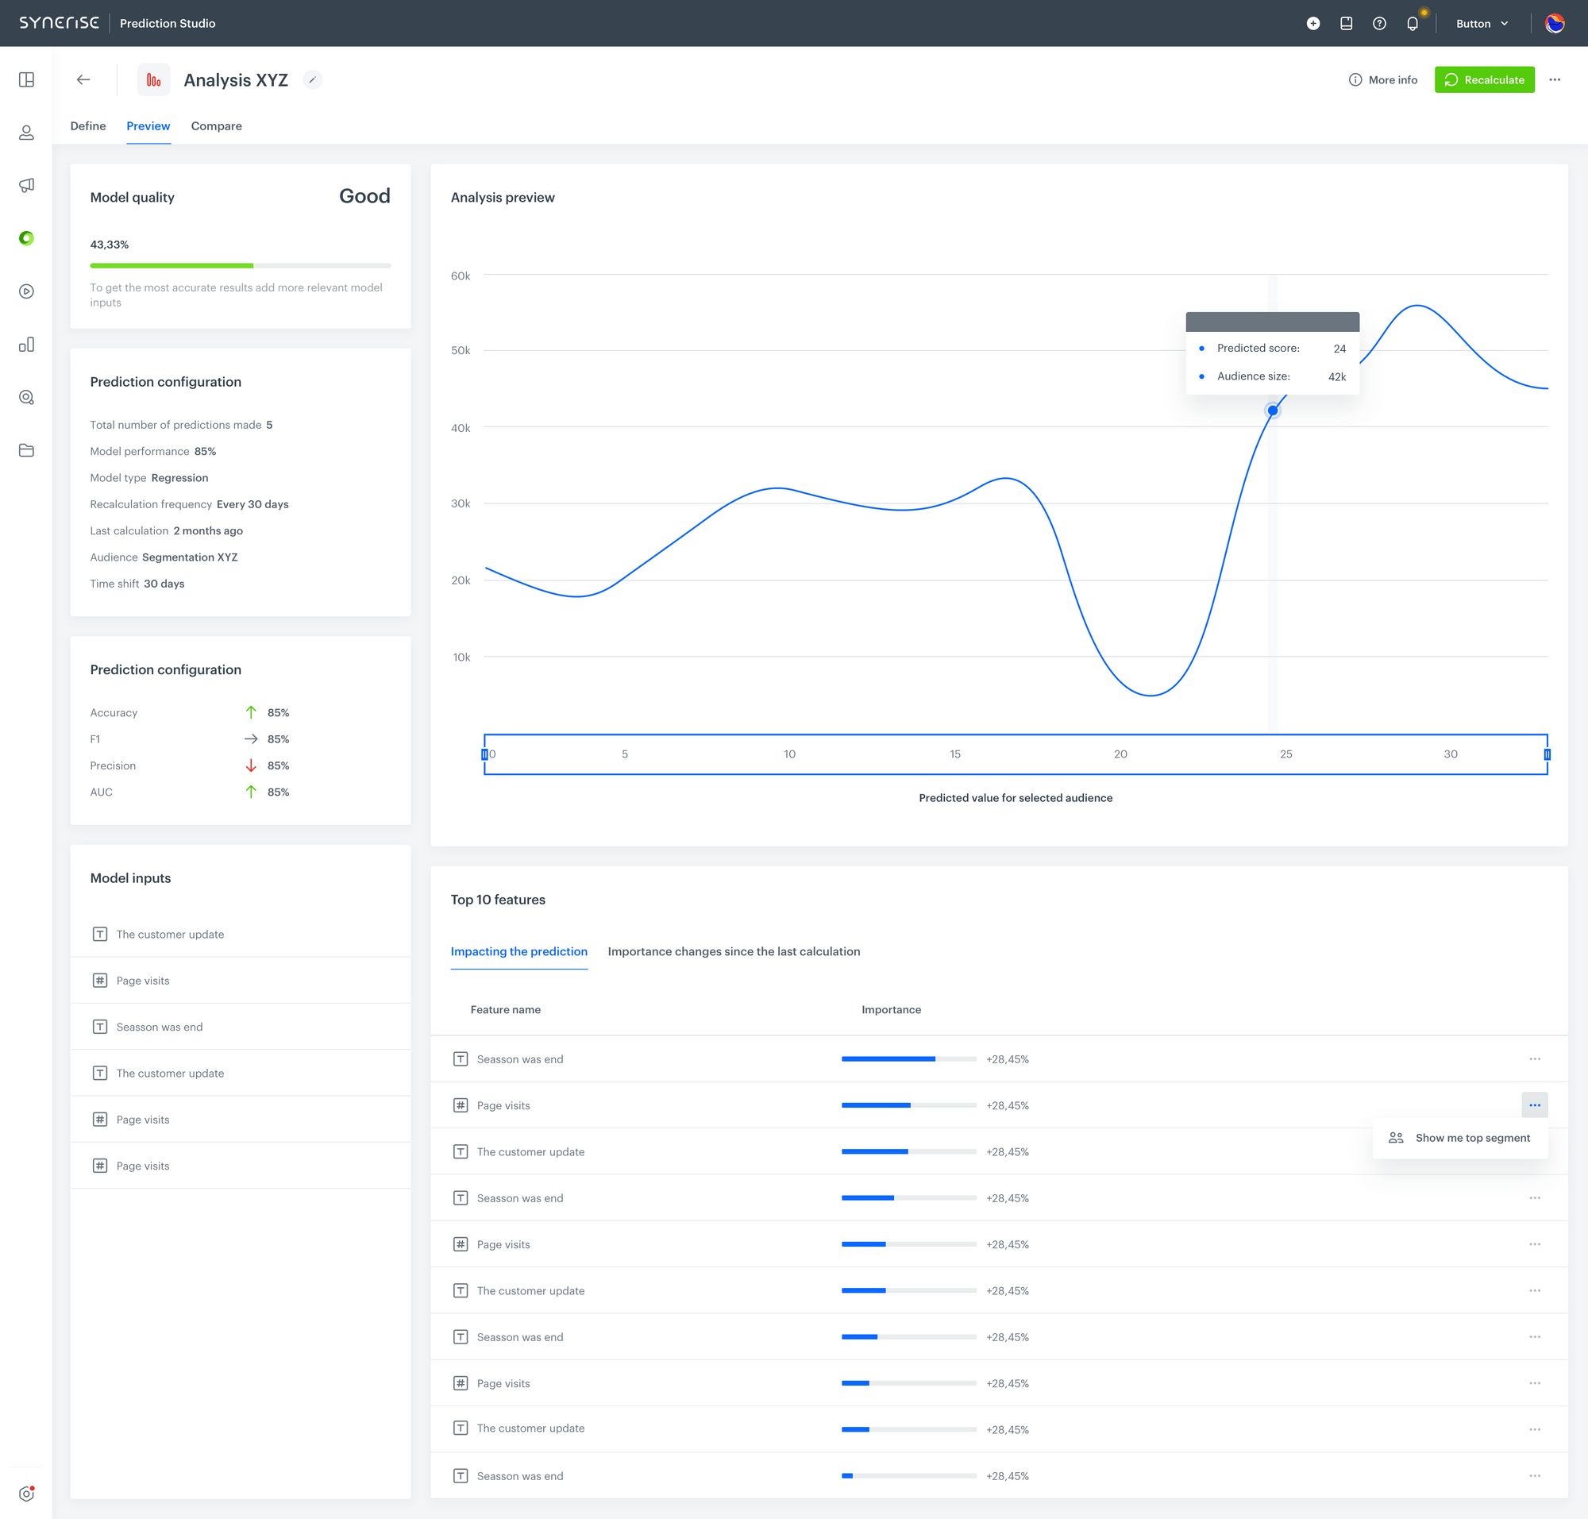Click the Recalculate button
The height and width of the screenshot is (1519, 1588).
1484,79
